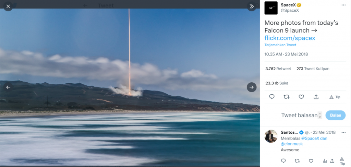Close the photo viewer with the X icon
The width and height of the screenshot is (351, 167).
8,7
